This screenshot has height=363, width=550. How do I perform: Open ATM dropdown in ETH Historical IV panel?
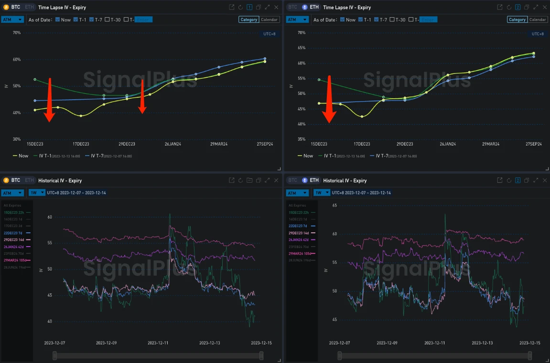click(297, 193)
